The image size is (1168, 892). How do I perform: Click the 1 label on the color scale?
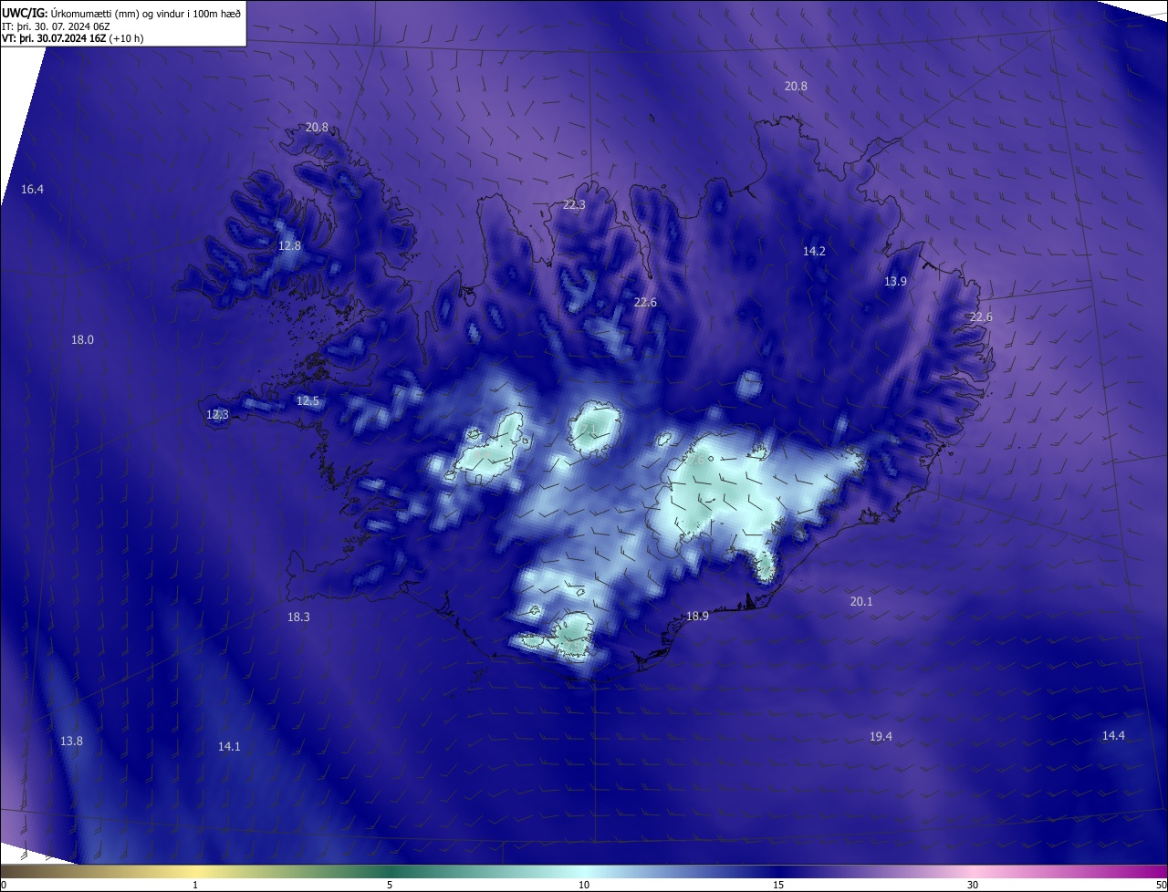(x=195, y=885)
